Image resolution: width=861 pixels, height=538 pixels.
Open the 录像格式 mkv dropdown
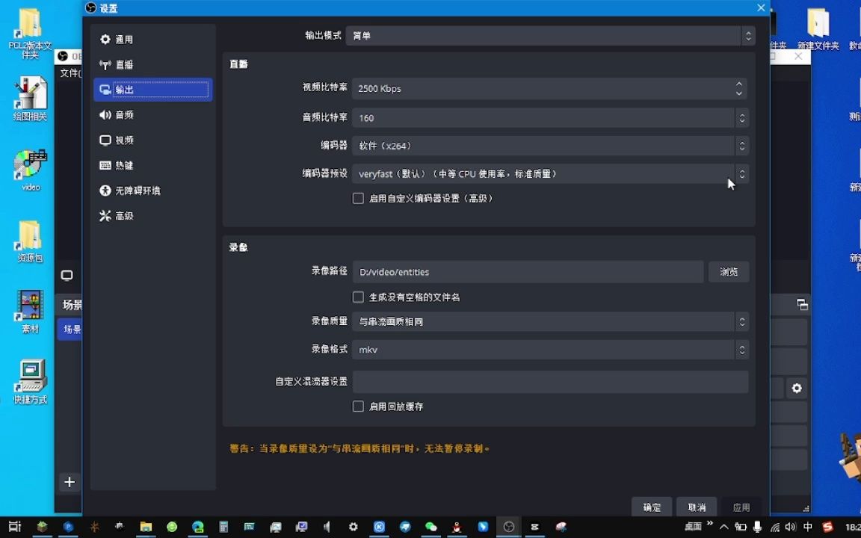[550, 350]
